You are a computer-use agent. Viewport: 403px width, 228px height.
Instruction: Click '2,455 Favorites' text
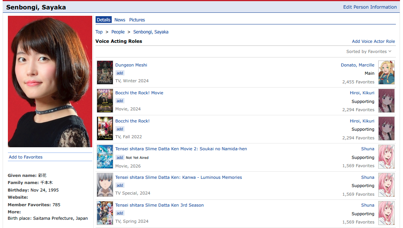click(358, 82)
